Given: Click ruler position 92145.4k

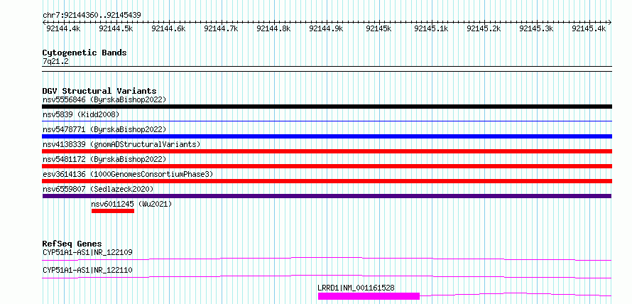Looking at the screenshot, I should coord(589,28).
